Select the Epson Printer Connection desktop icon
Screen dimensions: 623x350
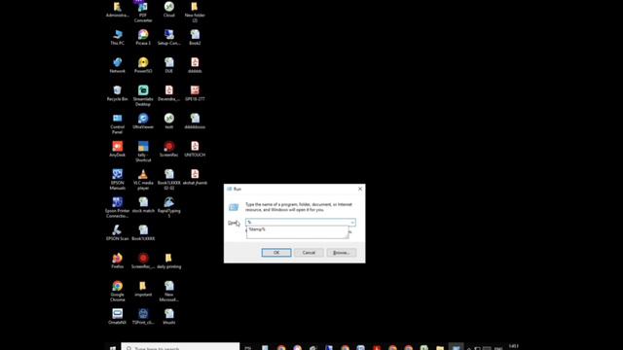117,207
